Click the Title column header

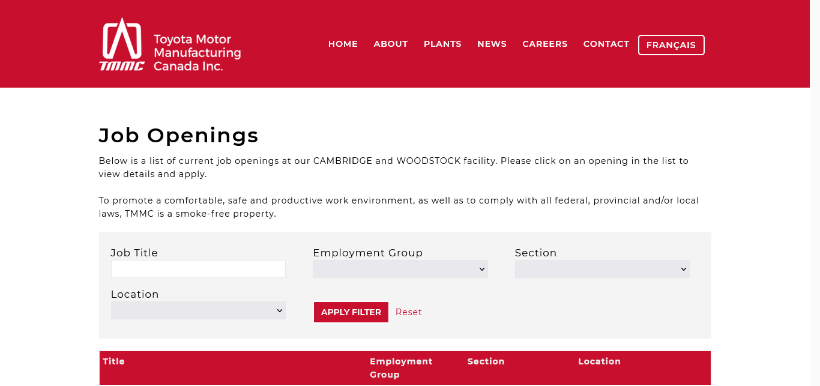[x=114, y=361]
